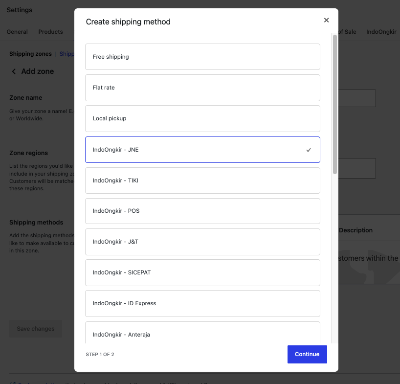400x384 pixels.
Task: Choose IndoOngkir - POS shipping method
Action: 202,211
